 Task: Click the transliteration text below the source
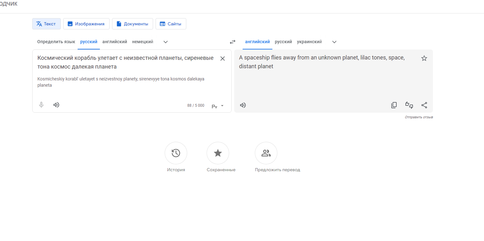[121, 82]
